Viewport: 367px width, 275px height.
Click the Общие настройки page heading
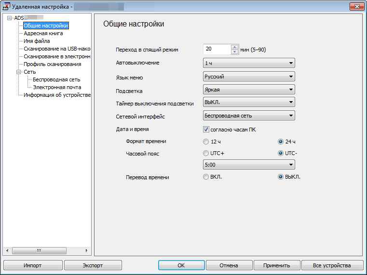[134, 24]
